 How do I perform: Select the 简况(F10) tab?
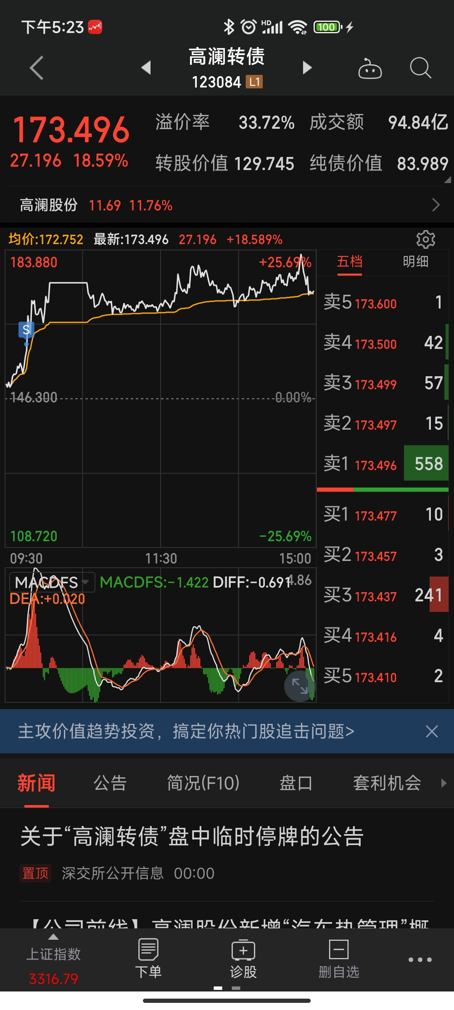[x=203, y=784]
